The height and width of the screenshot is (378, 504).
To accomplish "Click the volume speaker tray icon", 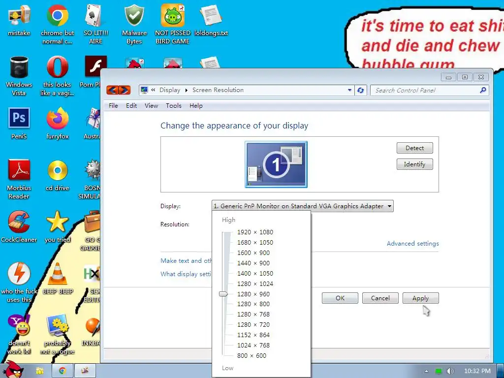I will click(450, 371).
